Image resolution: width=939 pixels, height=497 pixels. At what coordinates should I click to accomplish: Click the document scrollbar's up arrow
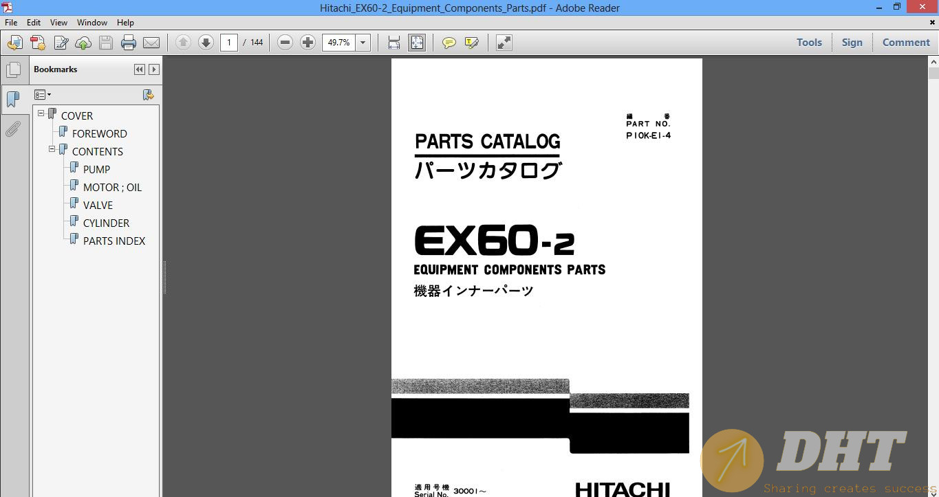(933, 62)
